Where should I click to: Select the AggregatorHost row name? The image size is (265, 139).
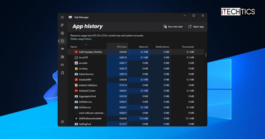coord(87,96)
